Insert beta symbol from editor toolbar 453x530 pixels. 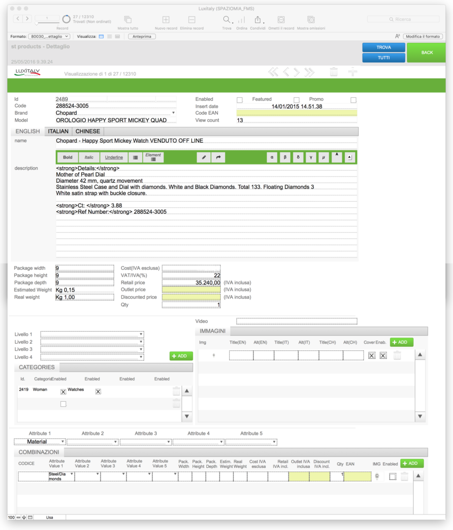point(285,157)
